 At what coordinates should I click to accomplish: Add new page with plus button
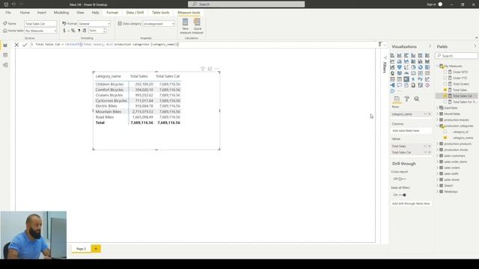[x=96, y=249]
